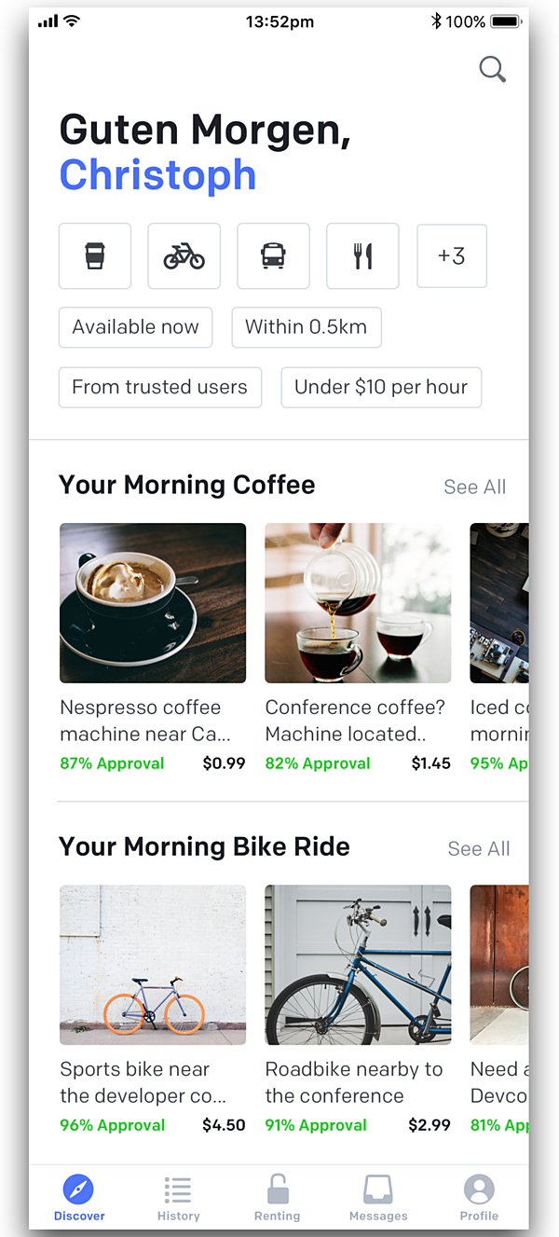Open the search icon top right

[491, 69]
